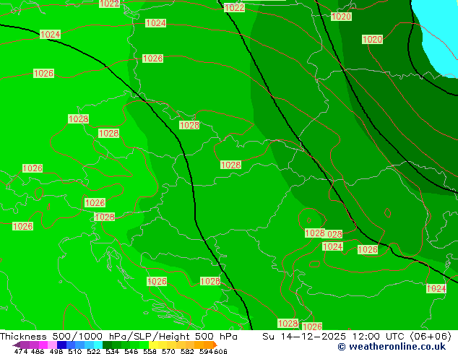Click the legend value '570'
The width and height of the screenshot is (458, 354).
click(168, 351)
